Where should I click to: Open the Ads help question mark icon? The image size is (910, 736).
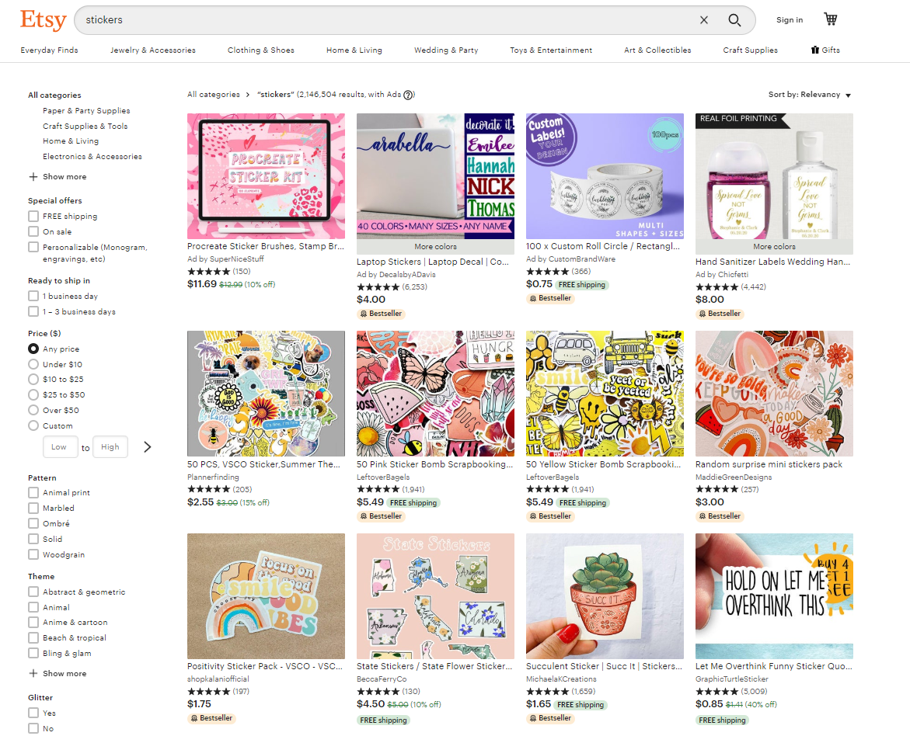pos(408,95)
